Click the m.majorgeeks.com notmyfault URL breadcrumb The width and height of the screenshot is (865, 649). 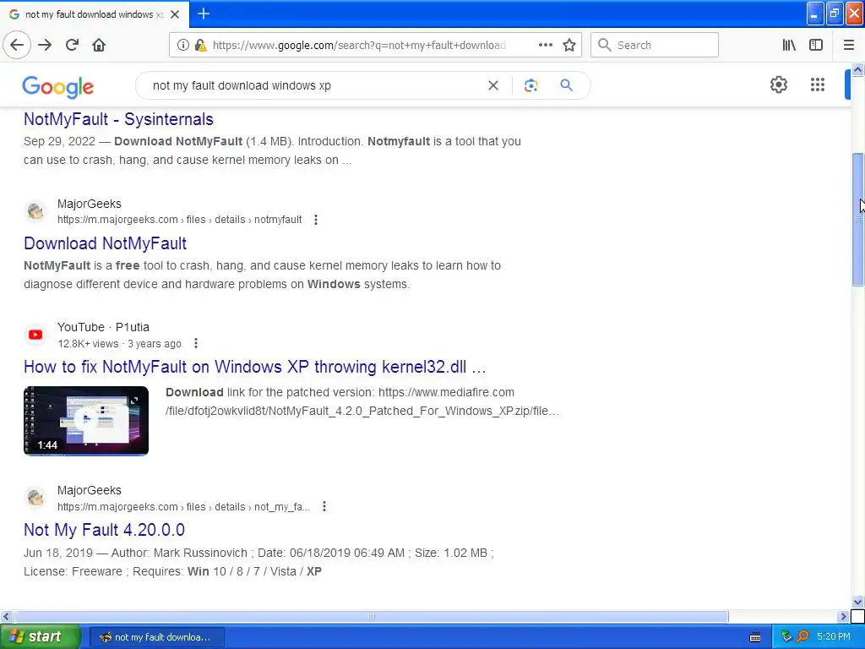[179, 220]
